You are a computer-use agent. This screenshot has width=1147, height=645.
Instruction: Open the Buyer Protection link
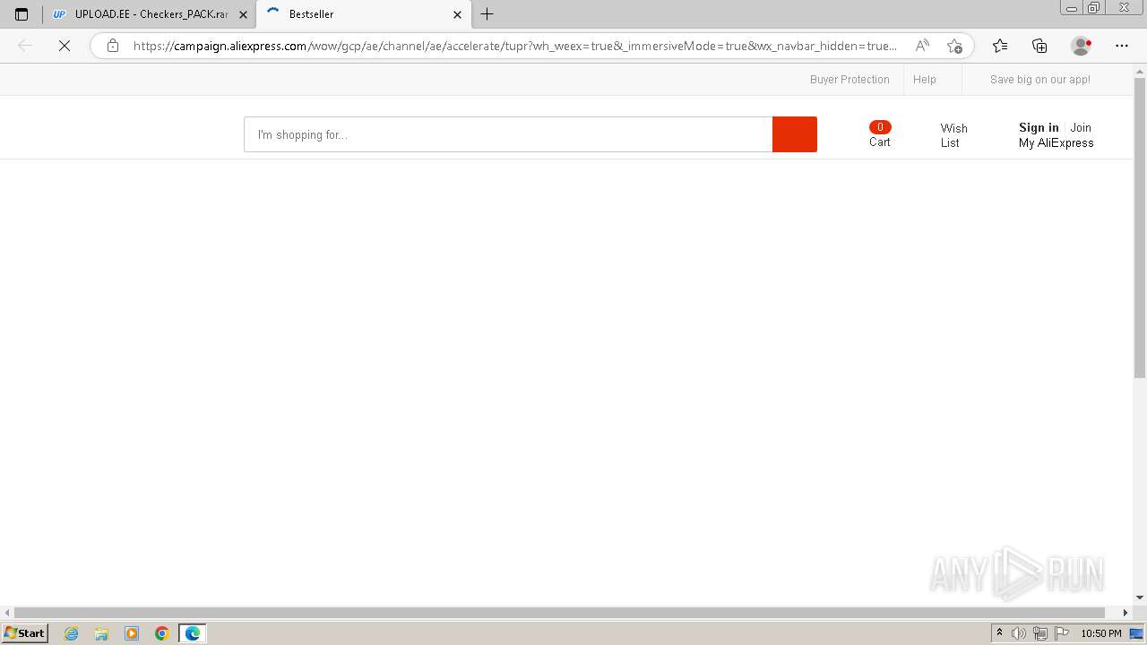pyautogui.click(x=849, y=80)
